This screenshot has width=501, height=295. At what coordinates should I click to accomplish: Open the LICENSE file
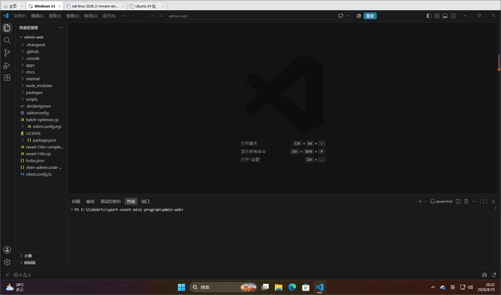point(41,134)
